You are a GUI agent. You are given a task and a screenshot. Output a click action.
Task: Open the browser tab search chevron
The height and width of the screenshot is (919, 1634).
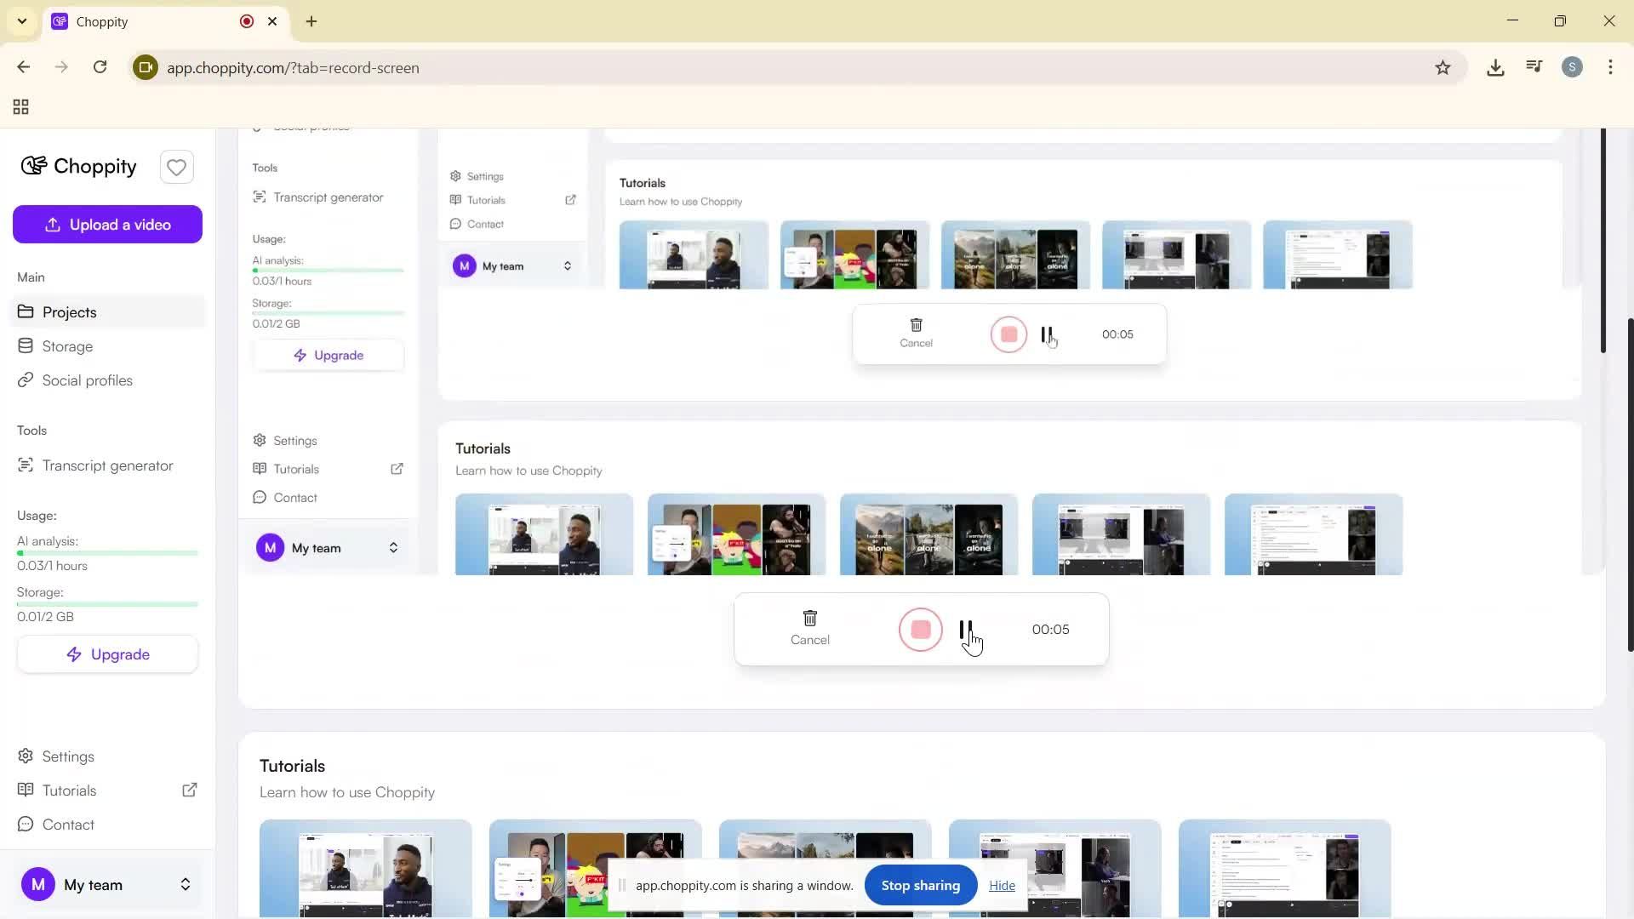coord(22,20)
